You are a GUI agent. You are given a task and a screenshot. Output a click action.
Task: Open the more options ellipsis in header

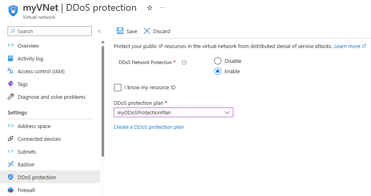[x=162, y=8]
